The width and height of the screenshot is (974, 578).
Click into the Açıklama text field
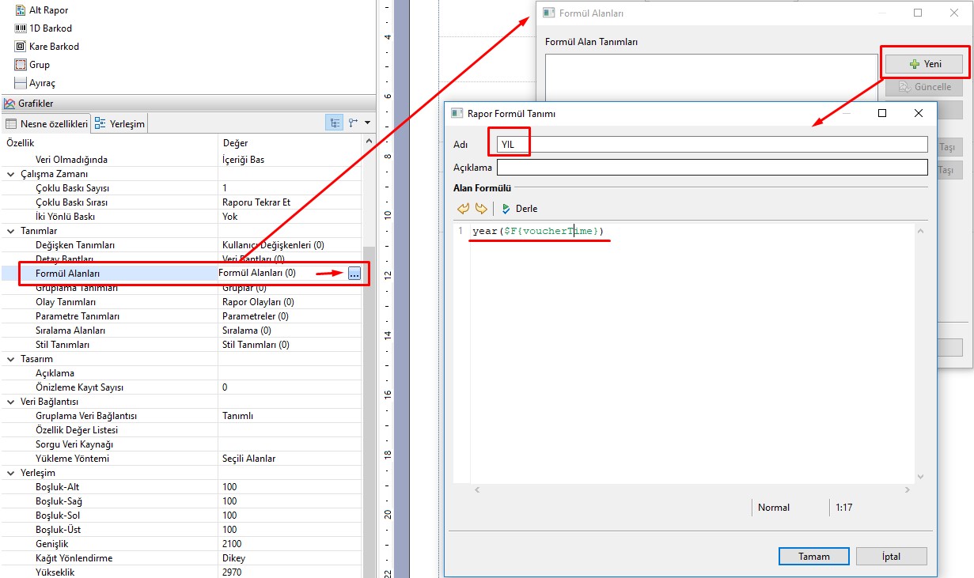coord(711,168)
